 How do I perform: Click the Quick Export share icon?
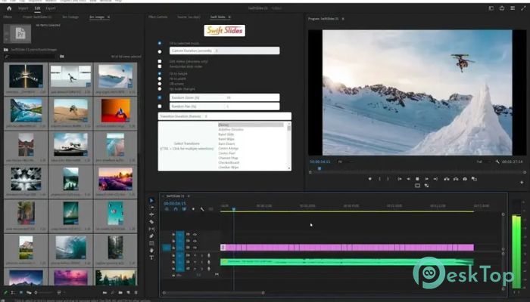502,8
